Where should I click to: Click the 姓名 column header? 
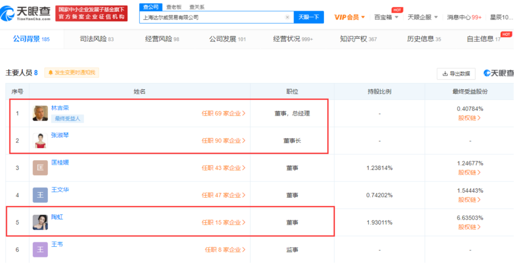click(140, 92)
